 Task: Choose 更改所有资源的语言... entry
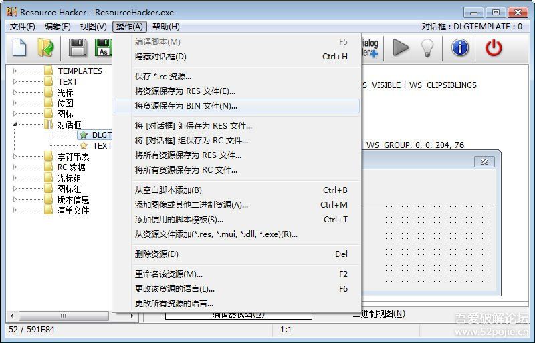237,304
